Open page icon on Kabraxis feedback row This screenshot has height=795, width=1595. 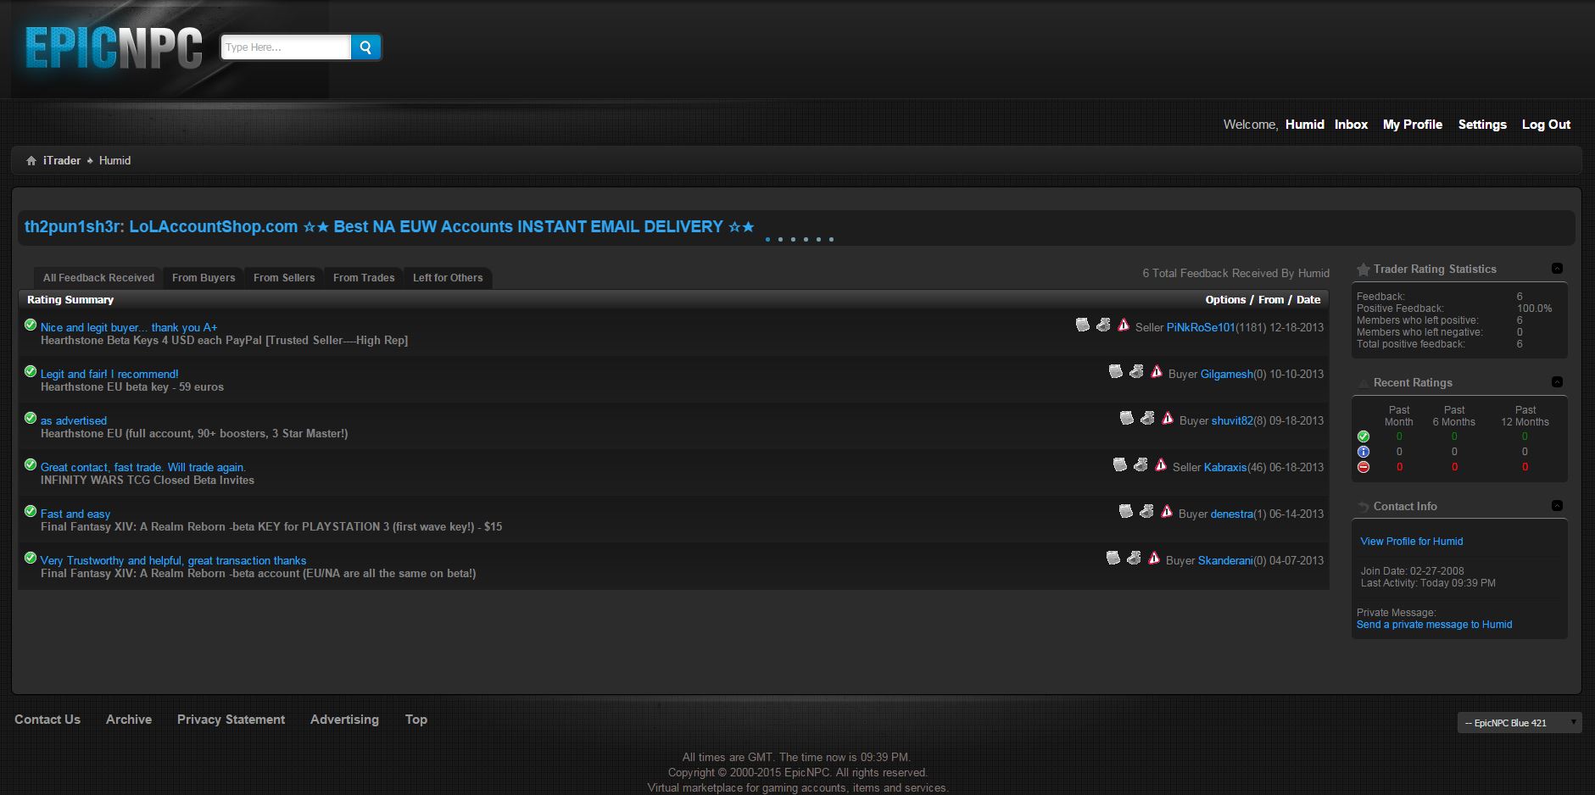[x=1120, y=464]
